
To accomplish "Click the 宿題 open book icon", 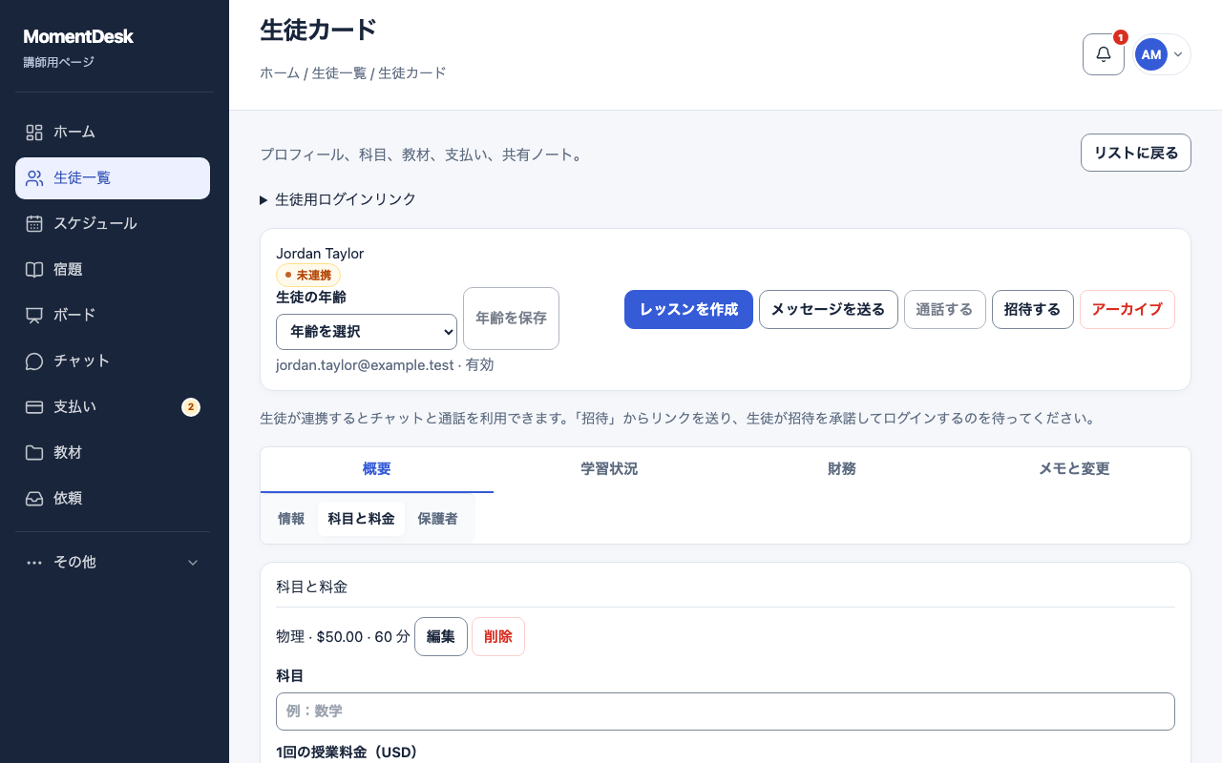I will [34, 269].
